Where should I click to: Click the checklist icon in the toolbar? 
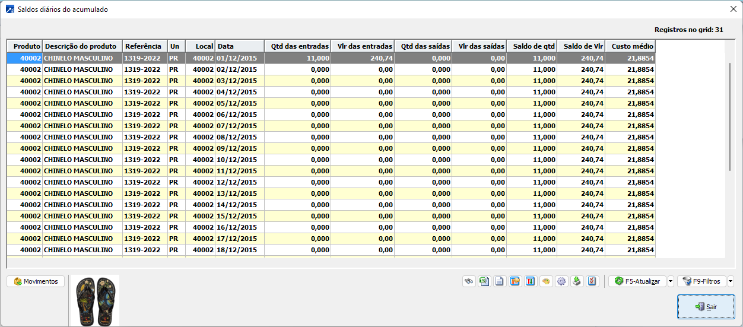pyautogui.click(x=592, y=281)
